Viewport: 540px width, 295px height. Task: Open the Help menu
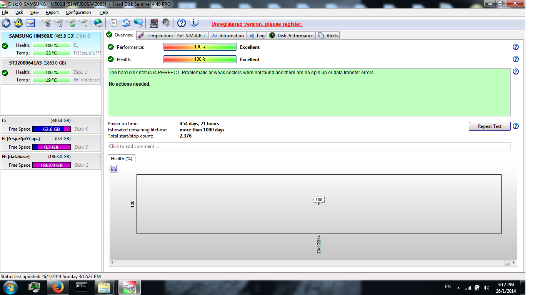pyautogui.click(x=104, y=12)
